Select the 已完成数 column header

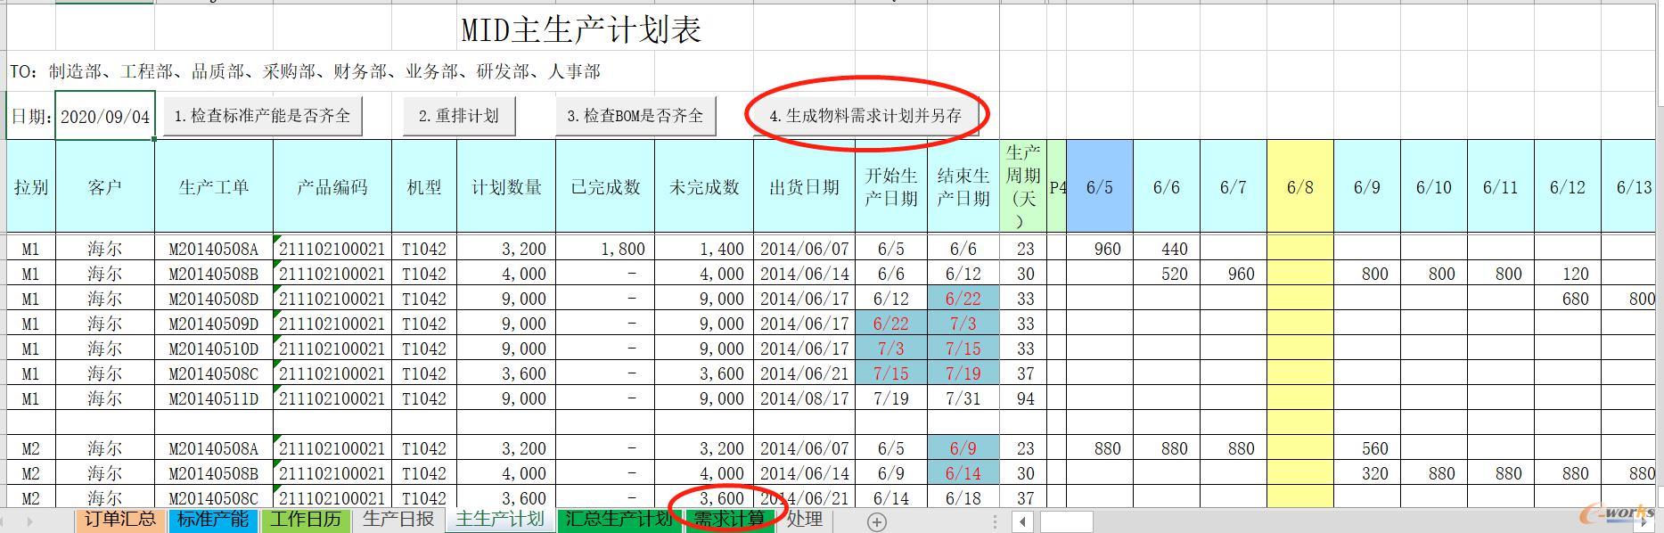click(605, 187)
